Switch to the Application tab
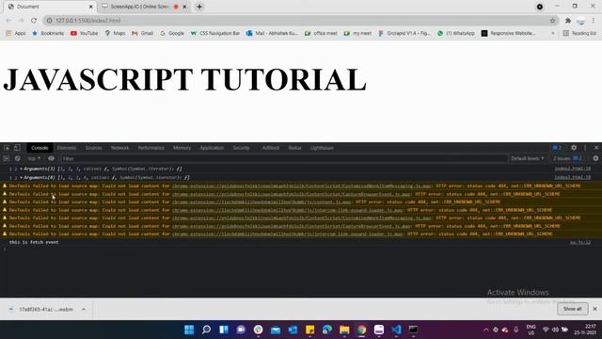 tap(212, 148)
